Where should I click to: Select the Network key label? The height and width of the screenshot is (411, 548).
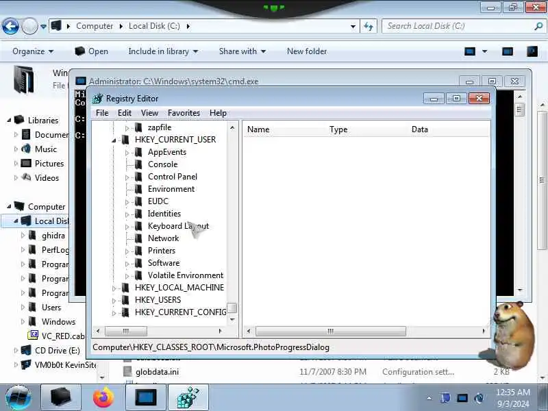(x=163, y=238)
